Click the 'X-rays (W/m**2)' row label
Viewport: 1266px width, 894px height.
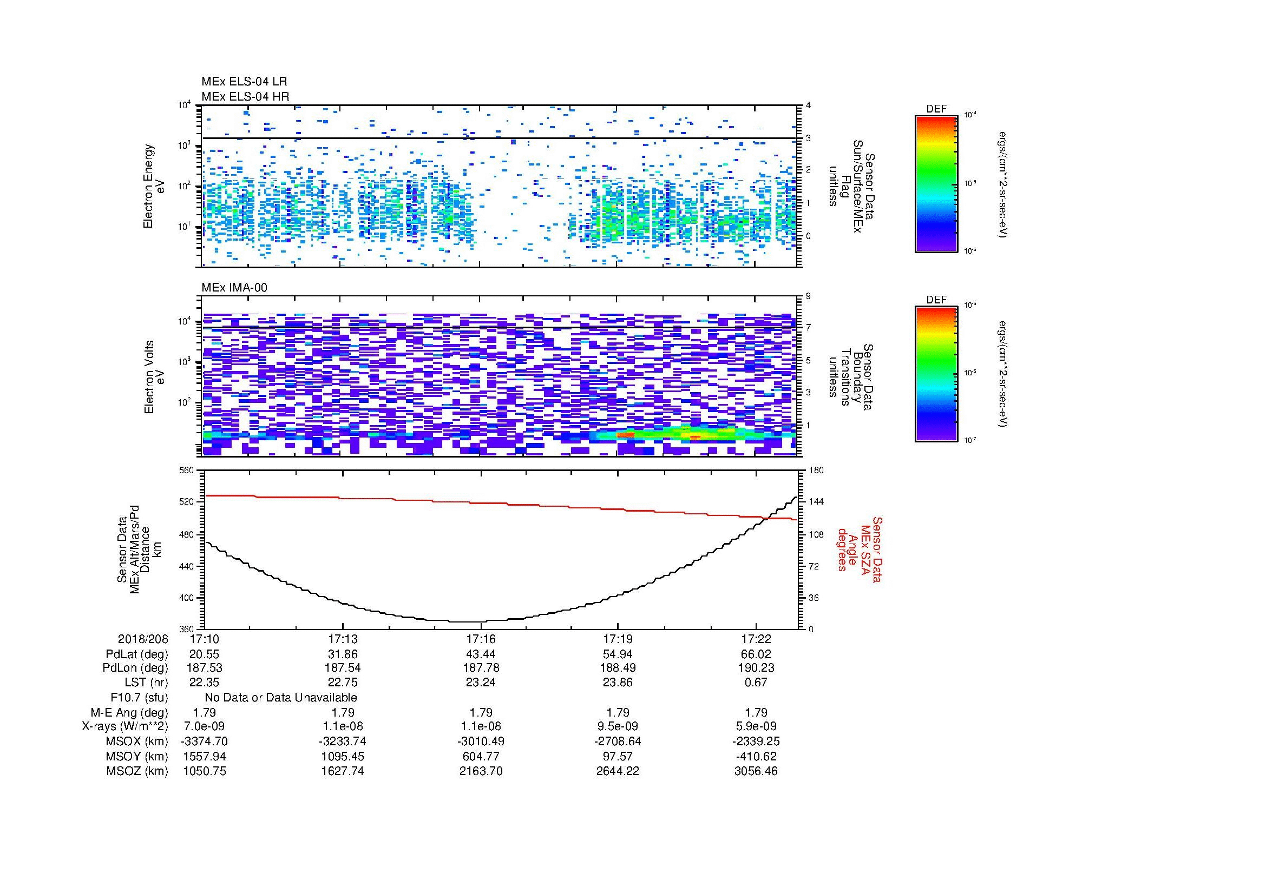point(125,726)
